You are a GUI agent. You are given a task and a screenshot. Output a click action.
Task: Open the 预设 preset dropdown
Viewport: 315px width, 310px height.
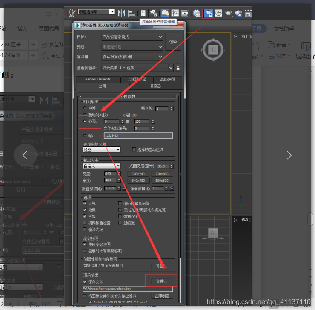[x=132, y=46]
